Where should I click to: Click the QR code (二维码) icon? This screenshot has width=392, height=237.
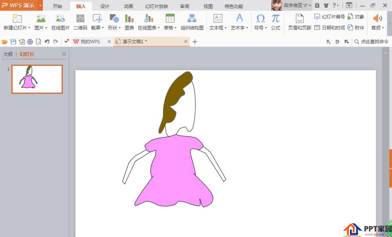[80, 22]
